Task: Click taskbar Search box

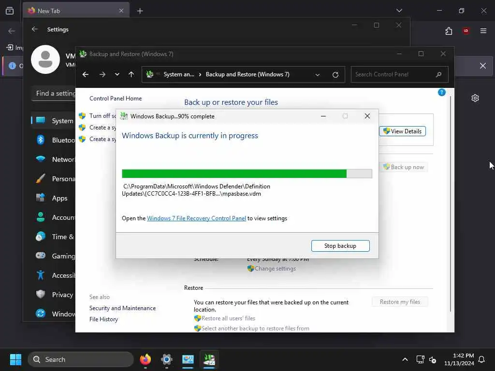Action: [x=81, y=359]
